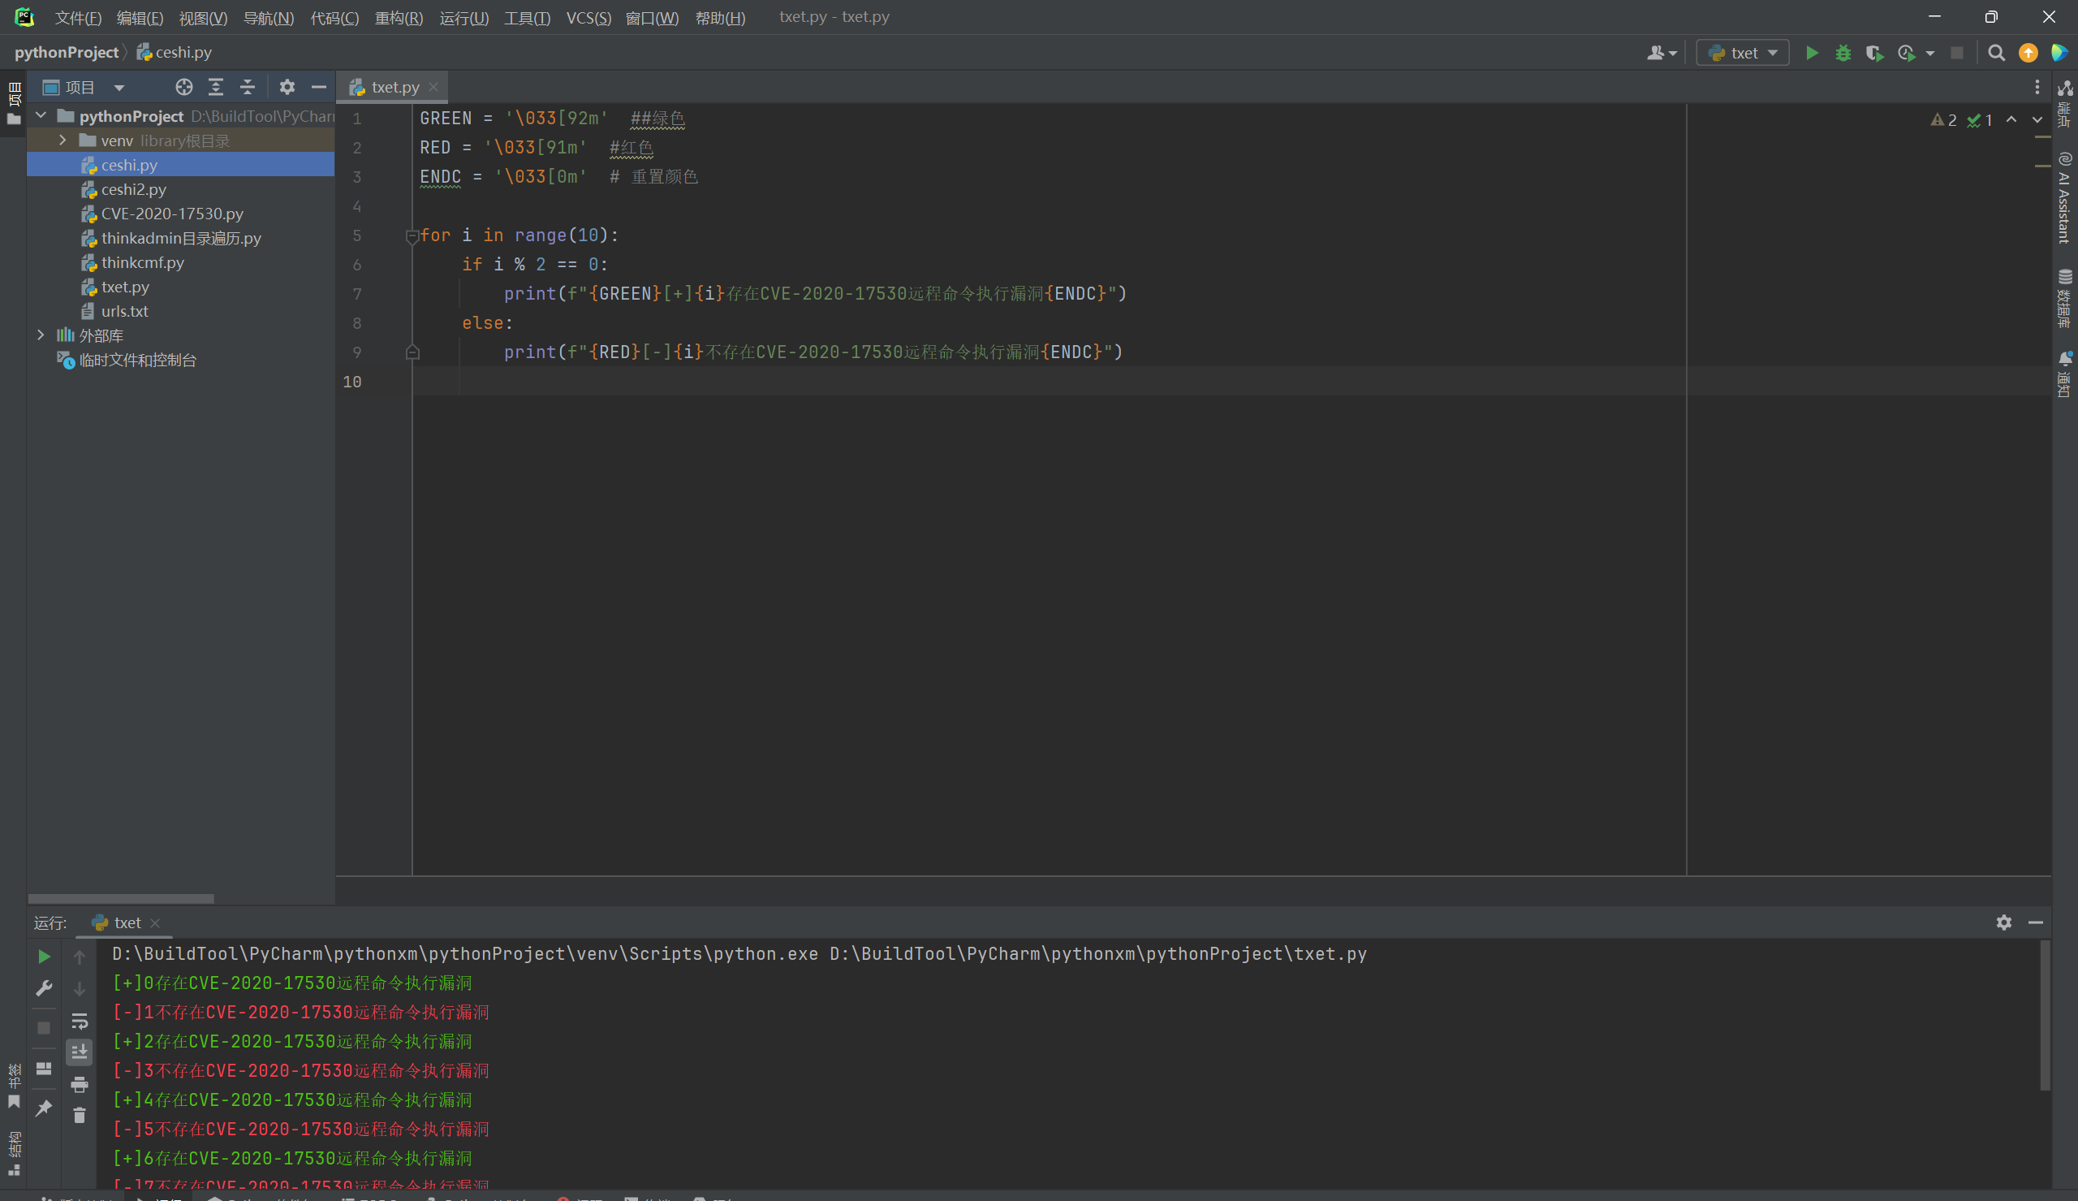The height and width of the screenshot is (1201, 2078).
Task: Go to previous highlighted error arrow
Action: point(2012,119)
